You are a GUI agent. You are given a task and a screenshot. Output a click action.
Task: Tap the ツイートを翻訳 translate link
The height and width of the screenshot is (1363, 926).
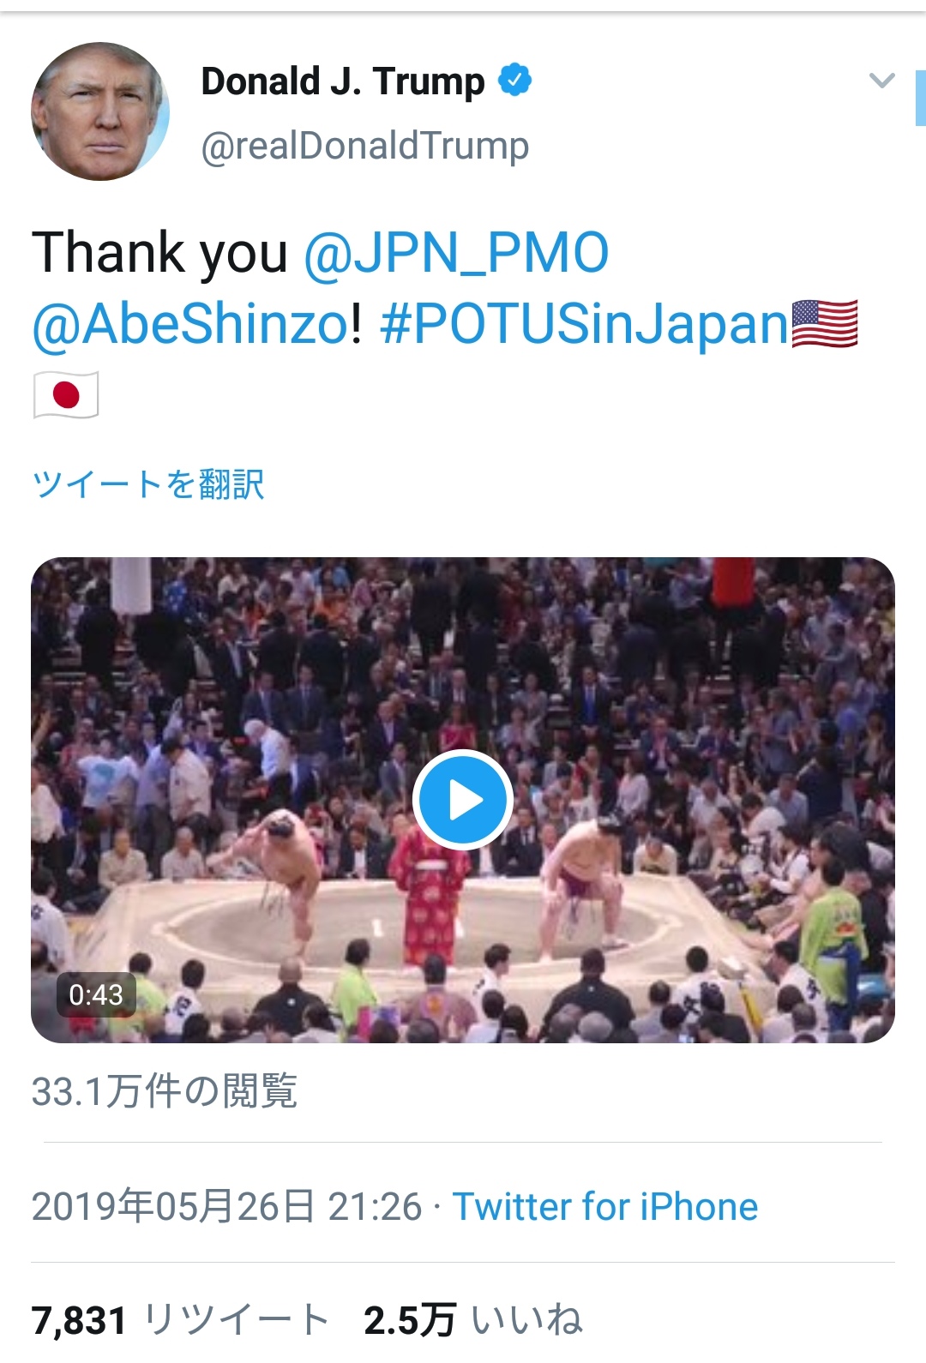148,484
